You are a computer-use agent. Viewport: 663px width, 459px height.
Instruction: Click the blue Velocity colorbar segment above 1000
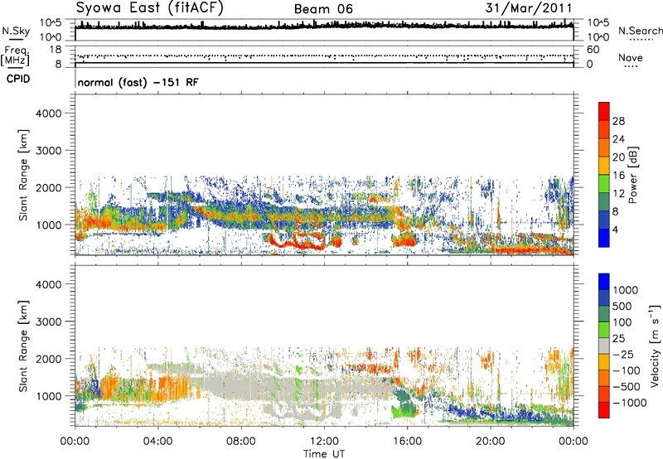coord(604,282)
